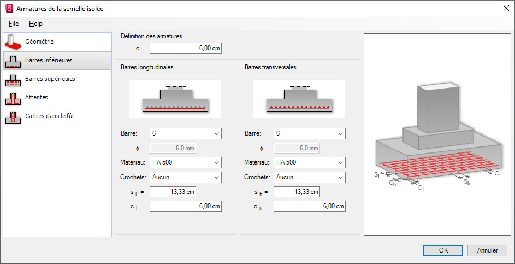This screenshot has height=264, width=515.
Task: Click the 'Barres longitudinales' group title
Action: pyautogui.click(x=147, y=67)
